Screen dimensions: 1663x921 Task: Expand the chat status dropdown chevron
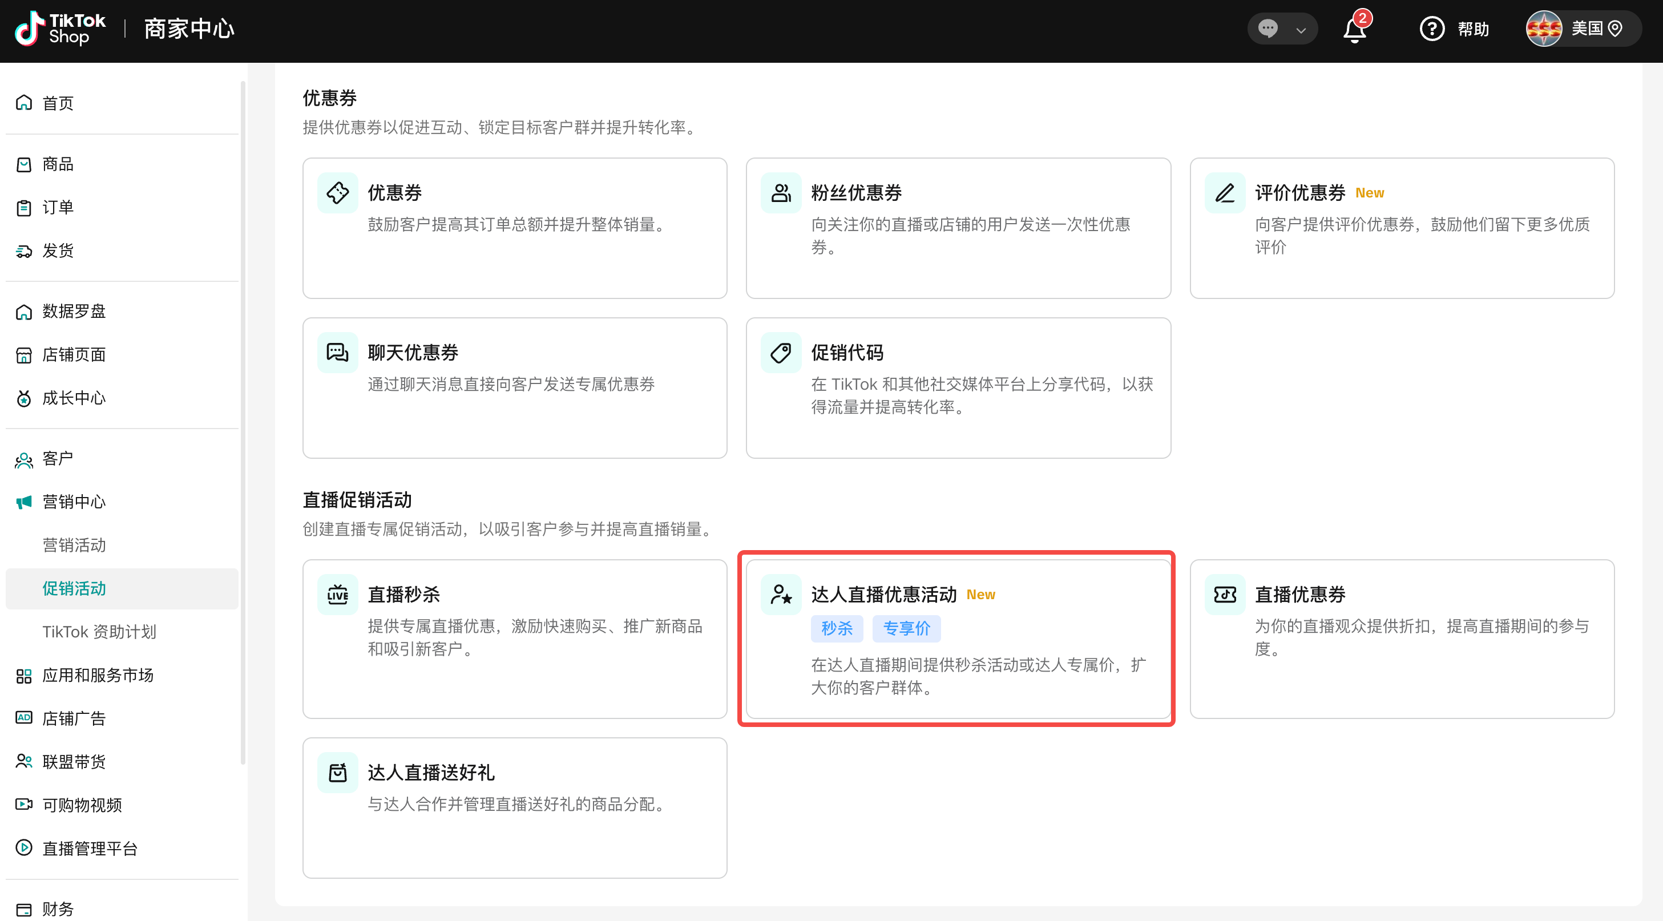point(1301,30)
